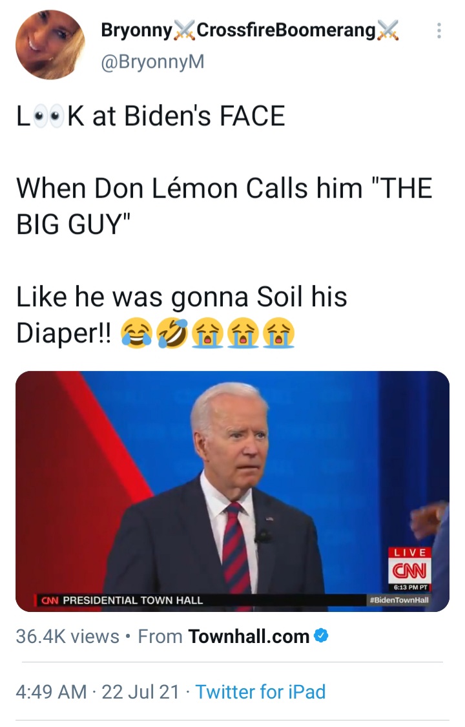The width and height of the screenshot is (465, 727).
Task: Click the crossed swords emoji after Bryonny
Action: 184,30
